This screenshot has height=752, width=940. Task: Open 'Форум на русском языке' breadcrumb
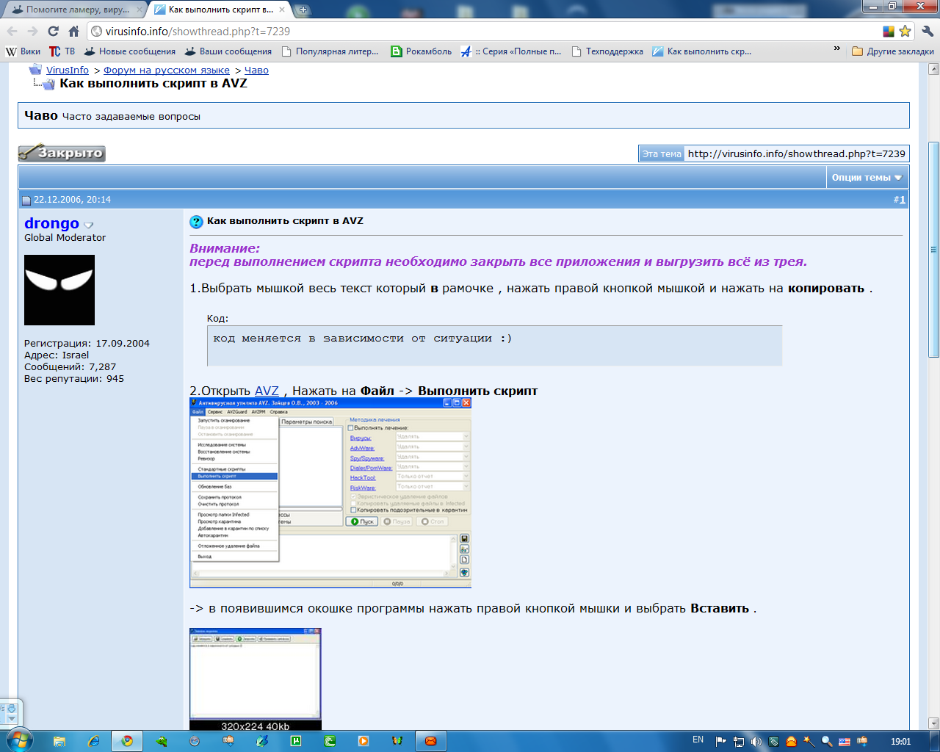[167, 70]
